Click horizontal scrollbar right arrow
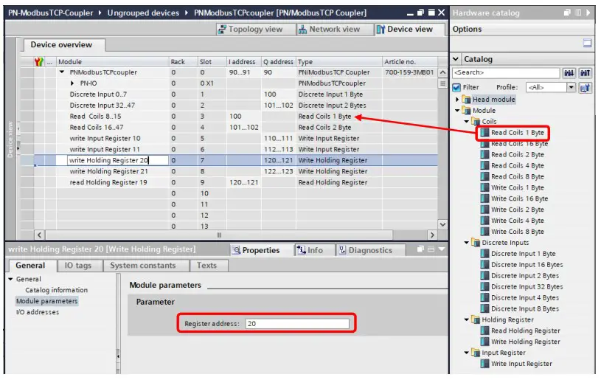This screenshot has height=380, width=601. pos(432,235)
